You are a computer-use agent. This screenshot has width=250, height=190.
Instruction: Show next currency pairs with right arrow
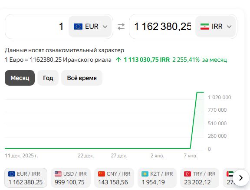click(241, 178)
